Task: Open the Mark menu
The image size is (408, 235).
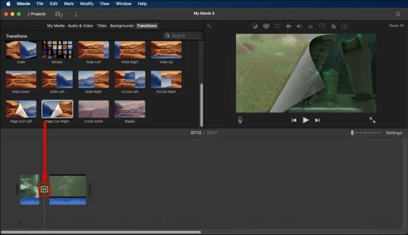Action: point(69,4)
